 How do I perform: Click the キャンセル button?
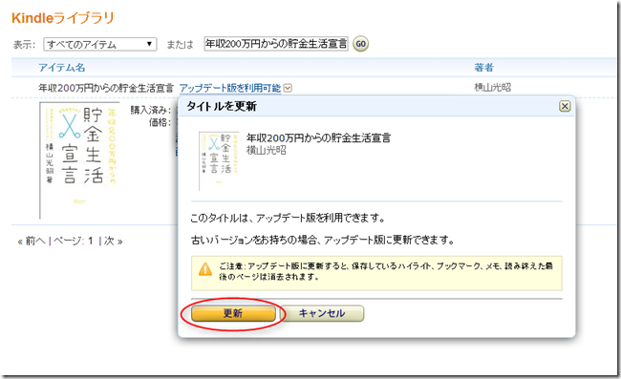click(x=322, y=313)
